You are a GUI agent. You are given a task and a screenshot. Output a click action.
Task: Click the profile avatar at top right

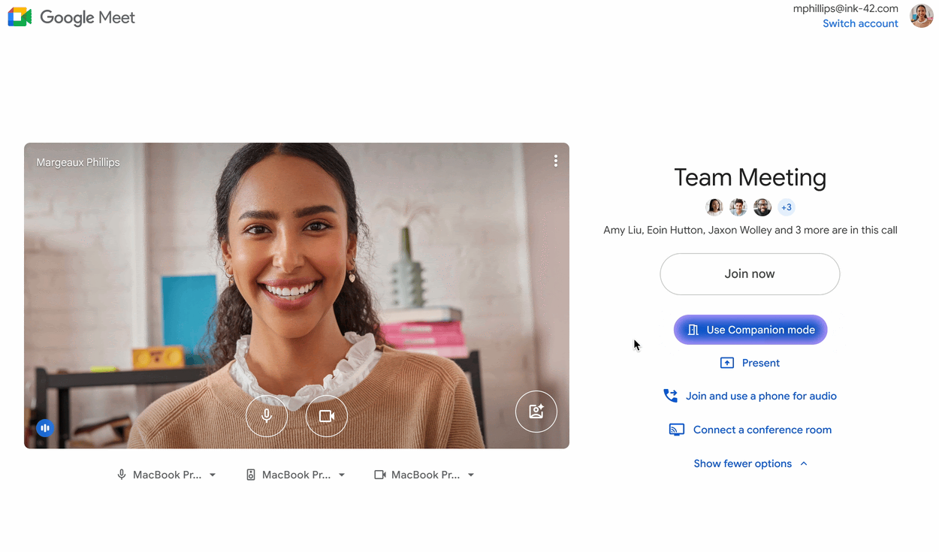(x=921, y=15)
